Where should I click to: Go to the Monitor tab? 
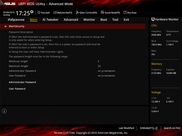coord(89,20)
